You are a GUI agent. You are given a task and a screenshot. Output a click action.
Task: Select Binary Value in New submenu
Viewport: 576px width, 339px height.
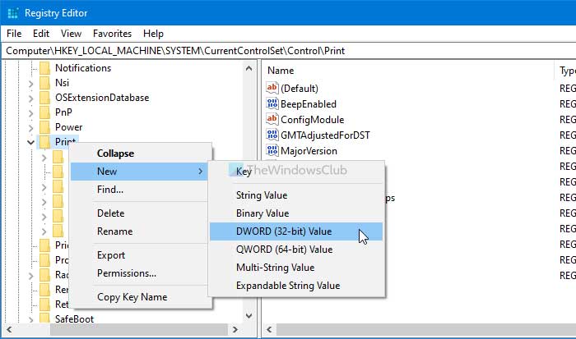click(x=296, y=213)
